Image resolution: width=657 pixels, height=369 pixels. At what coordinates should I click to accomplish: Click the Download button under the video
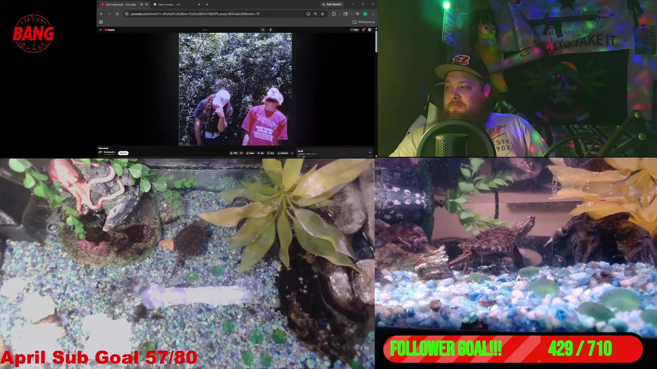[x=283, y=153]
